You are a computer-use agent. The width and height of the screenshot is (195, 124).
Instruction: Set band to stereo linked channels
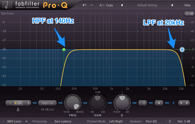[x=18, y=103]
